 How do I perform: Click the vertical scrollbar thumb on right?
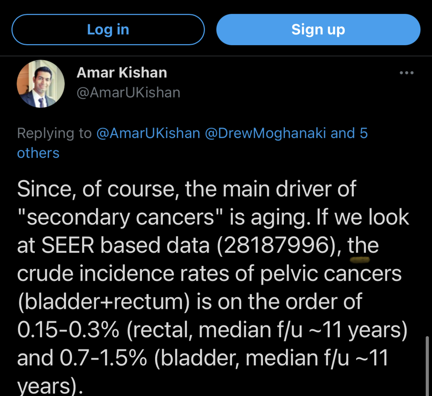click(x=427, y=366)
